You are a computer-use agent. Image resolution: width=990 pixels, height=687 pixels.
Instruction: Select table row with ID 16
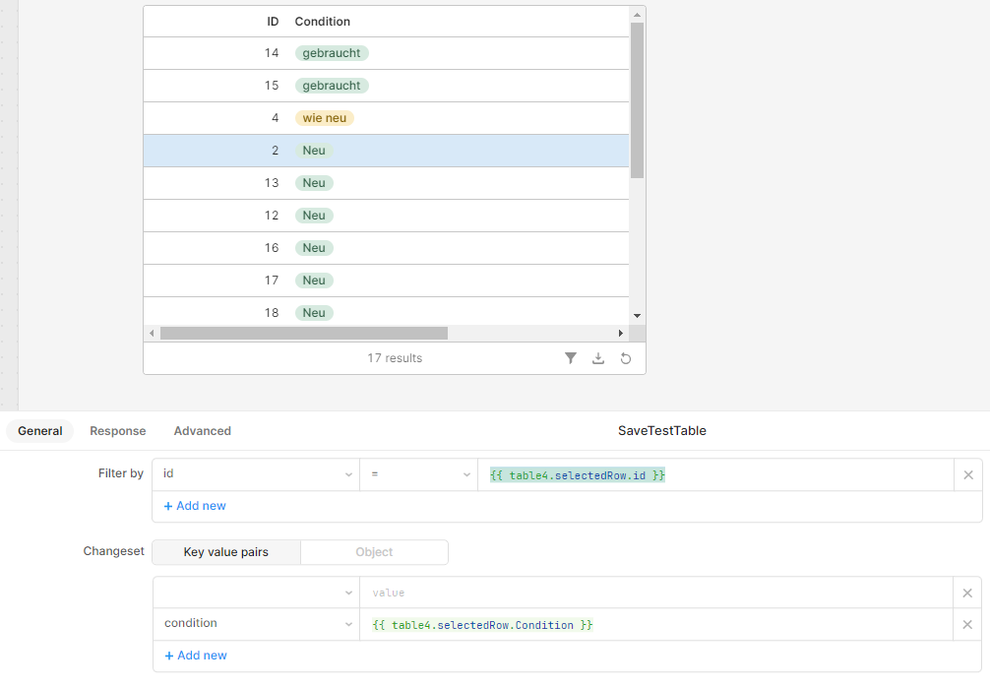(x=386, y=248)
